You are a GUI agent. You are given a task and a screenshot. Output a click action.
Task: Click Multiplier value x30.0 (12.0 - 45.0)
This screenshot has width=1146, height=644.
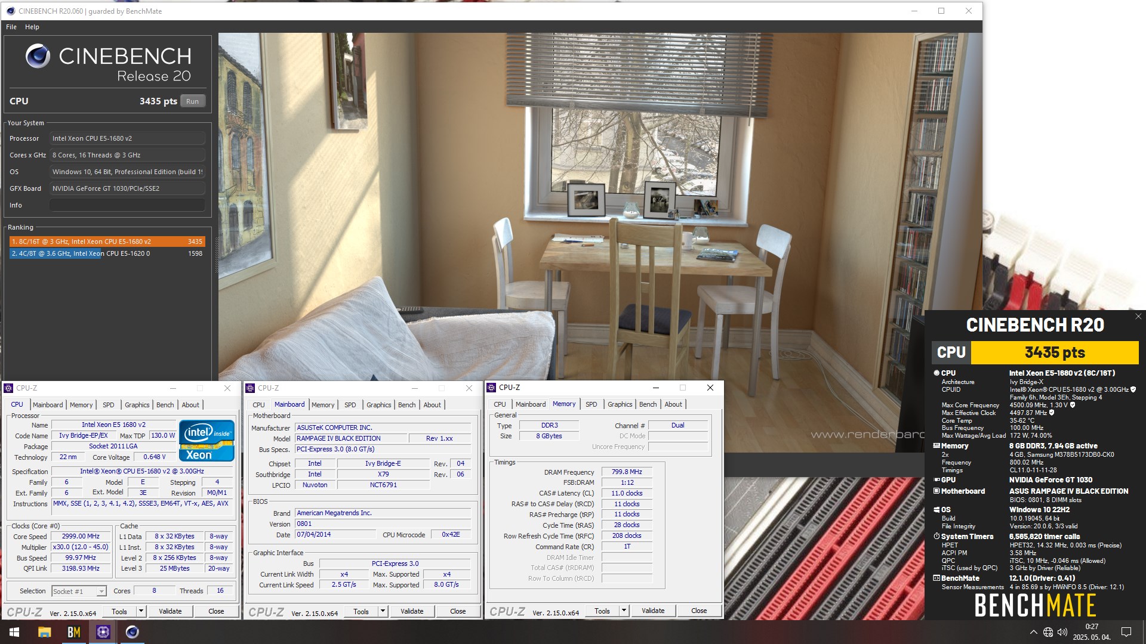(x=81, y=547)
